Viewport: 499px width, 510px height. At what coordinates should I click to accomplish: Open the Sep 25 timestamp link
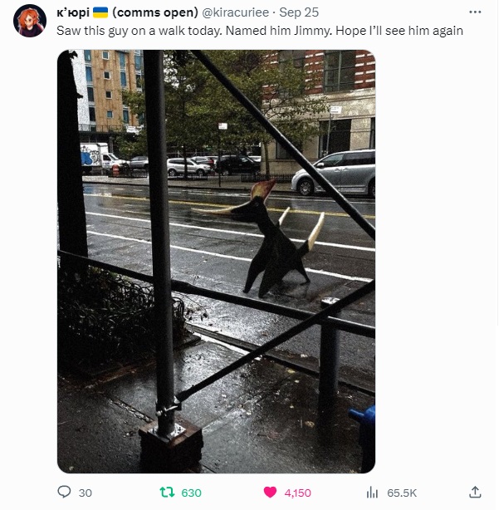299,12
